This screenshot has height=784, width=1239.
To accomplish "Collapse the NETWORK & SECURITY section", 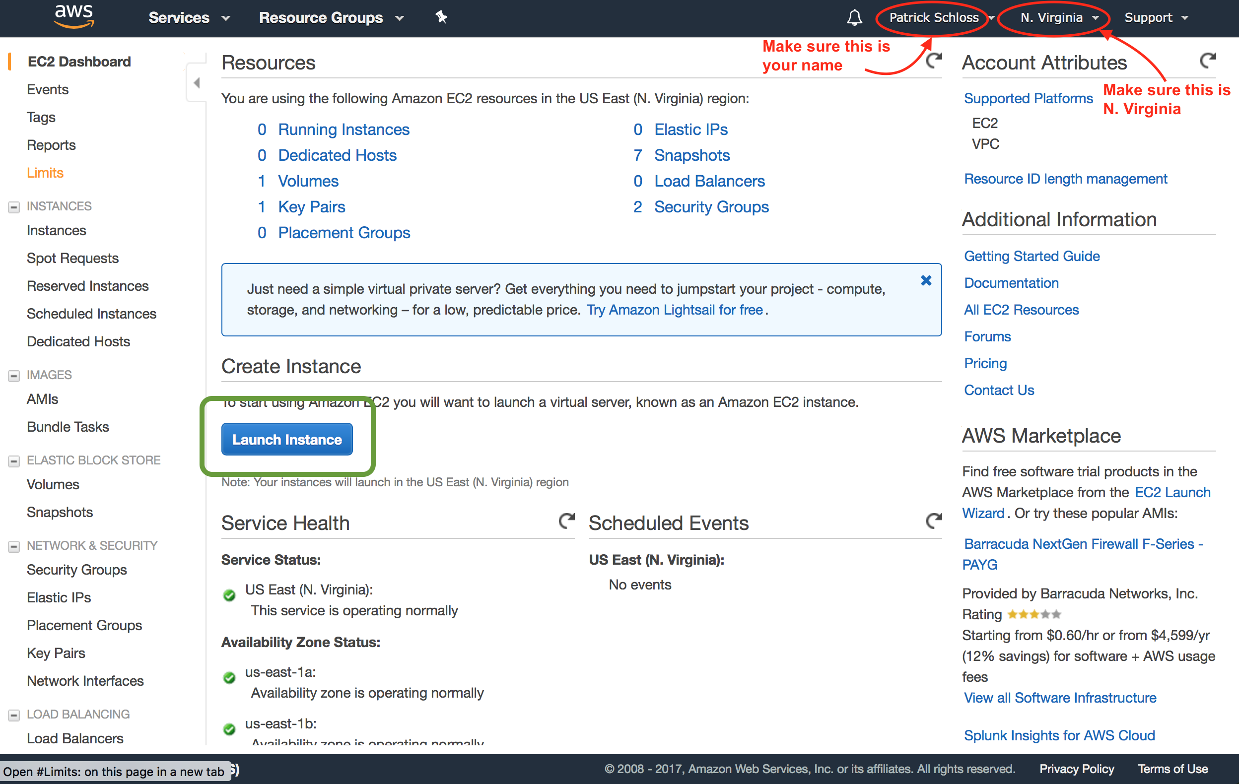I will click(x=13, y=546).
